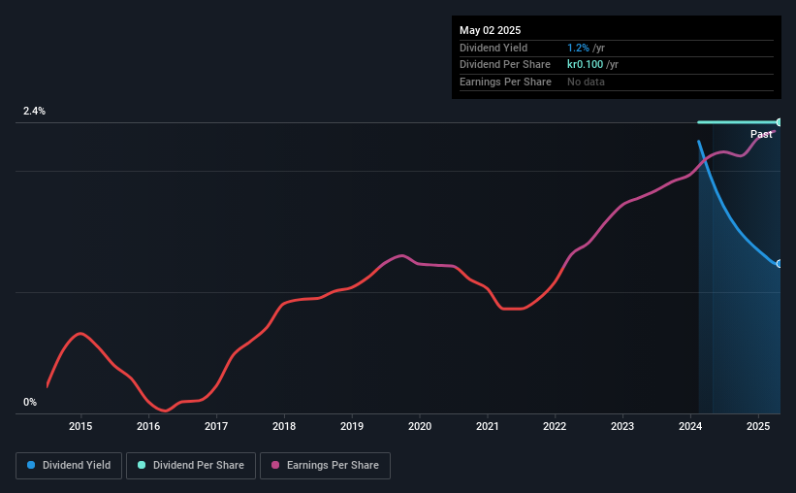Toggle the Dividend Per Share legend button
This screenshot has height=493, width=796.
(191, 466)
